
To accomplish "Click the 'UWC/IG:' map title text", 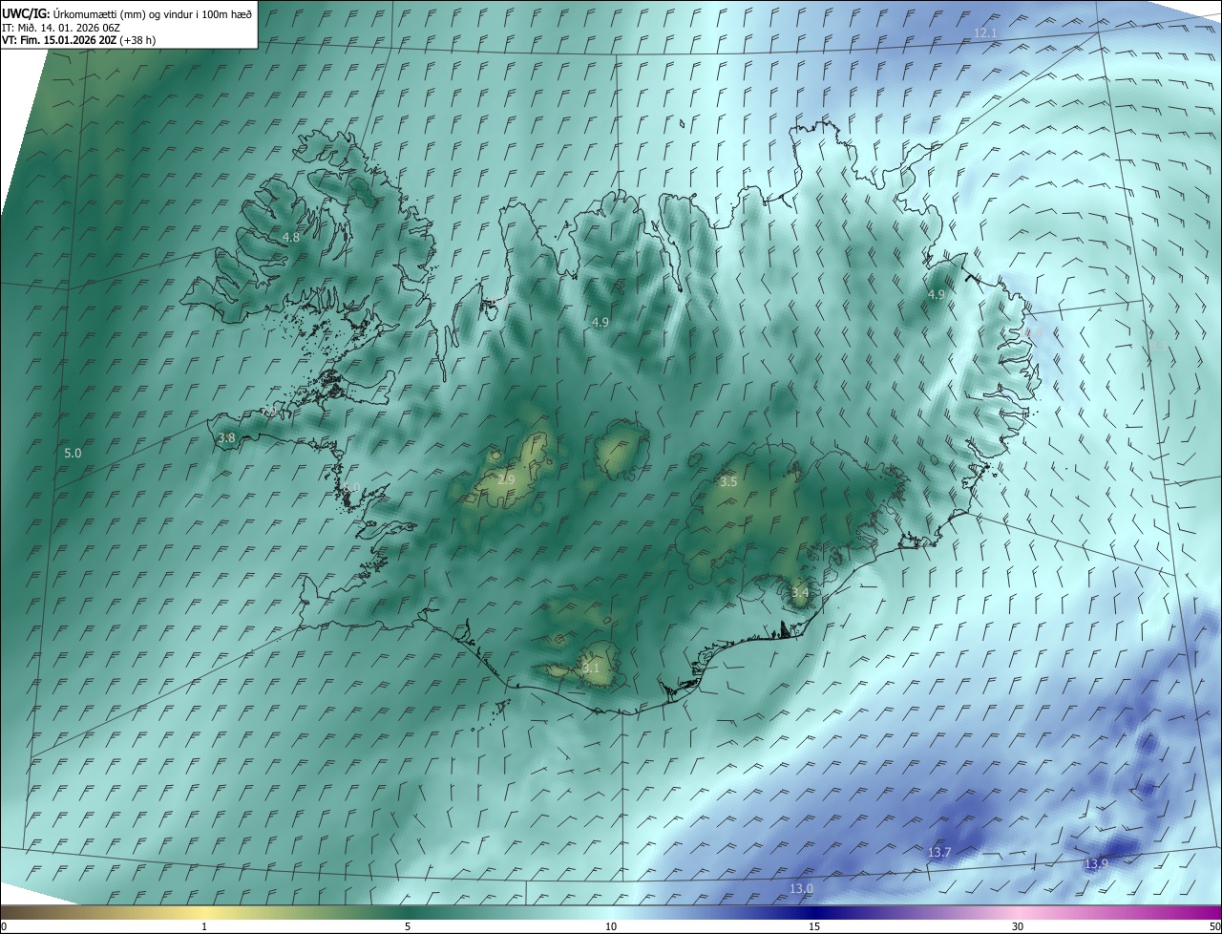I will click(26, 13).
